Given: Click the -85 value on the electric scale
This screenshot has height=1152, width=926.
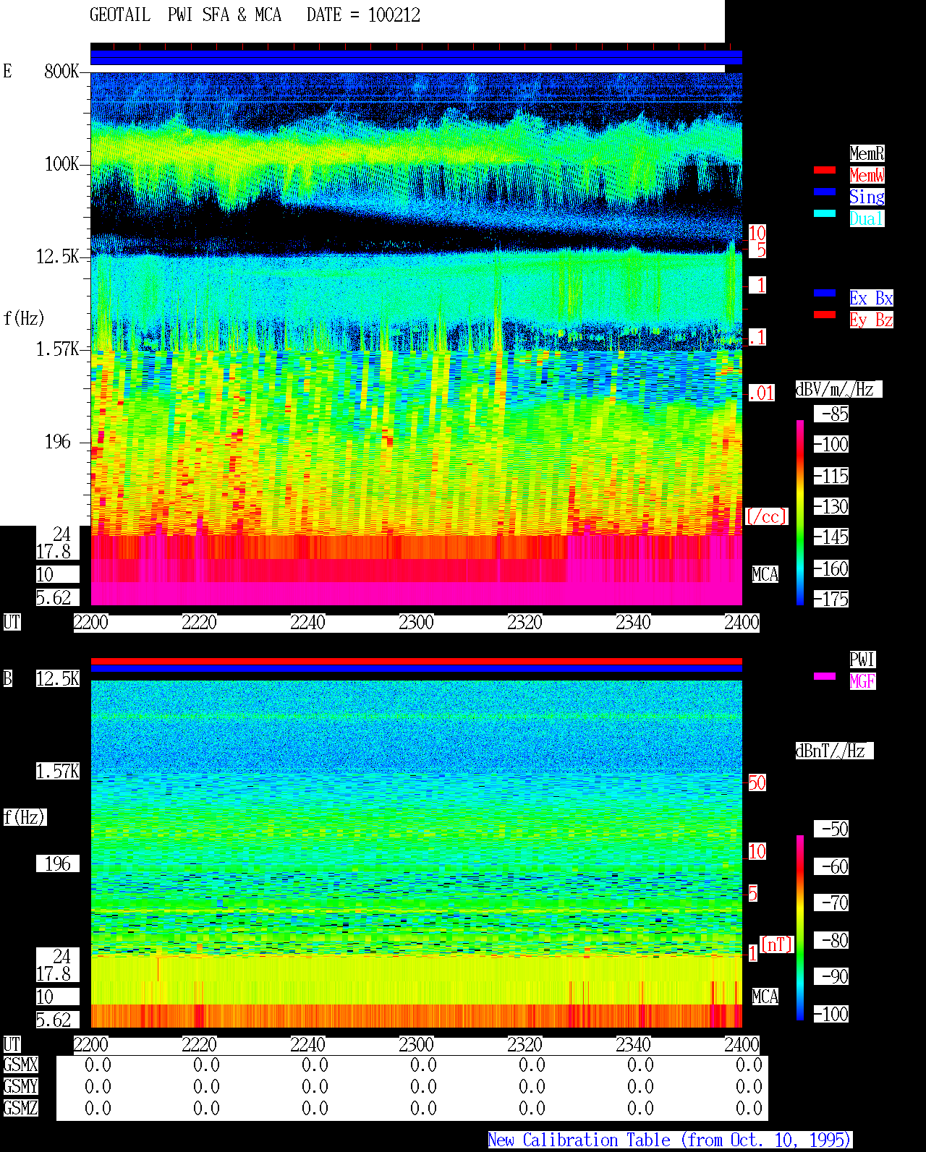Looking at the screenshot, I should pos(832,414).
